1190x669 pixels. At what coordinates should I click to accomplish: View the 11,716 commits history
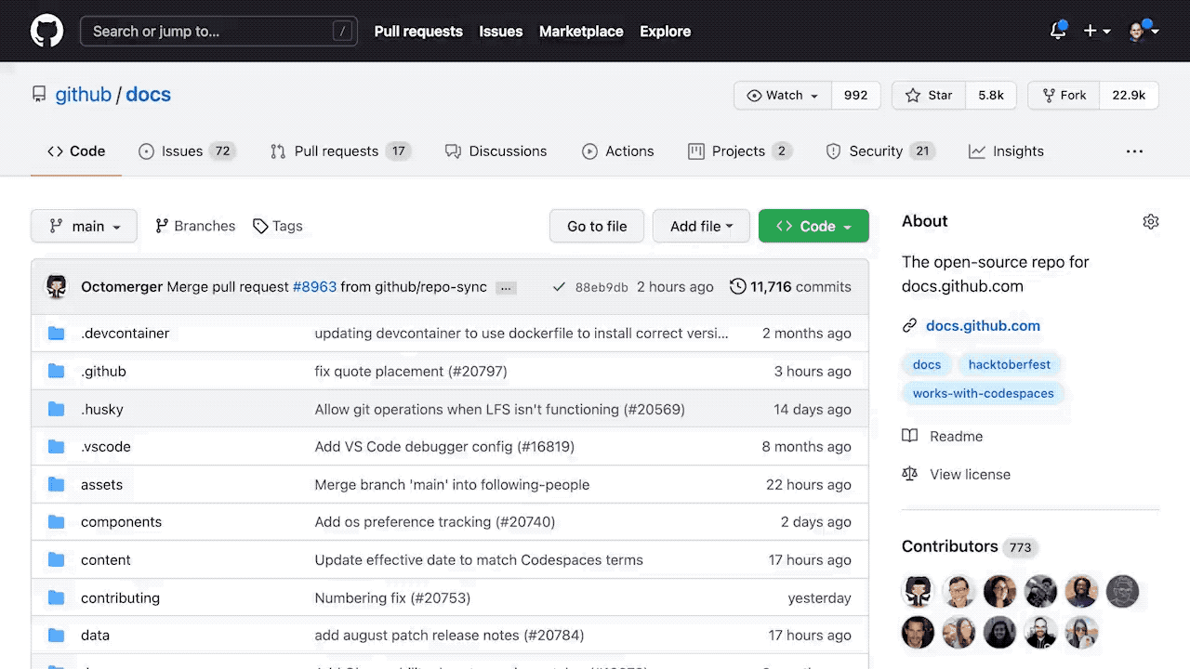tap(790, 287)
